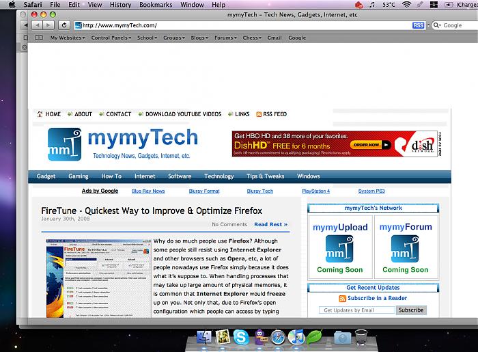Click the FireTune article headline

[x=152, y=211]
